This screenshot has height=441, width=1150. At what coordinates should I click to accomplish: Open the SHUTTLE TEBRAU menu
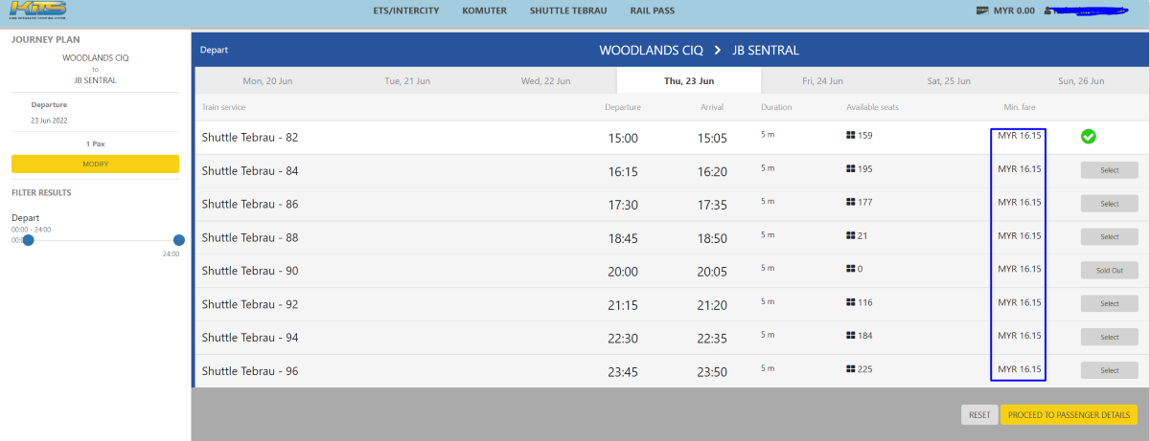pos(568,11)
